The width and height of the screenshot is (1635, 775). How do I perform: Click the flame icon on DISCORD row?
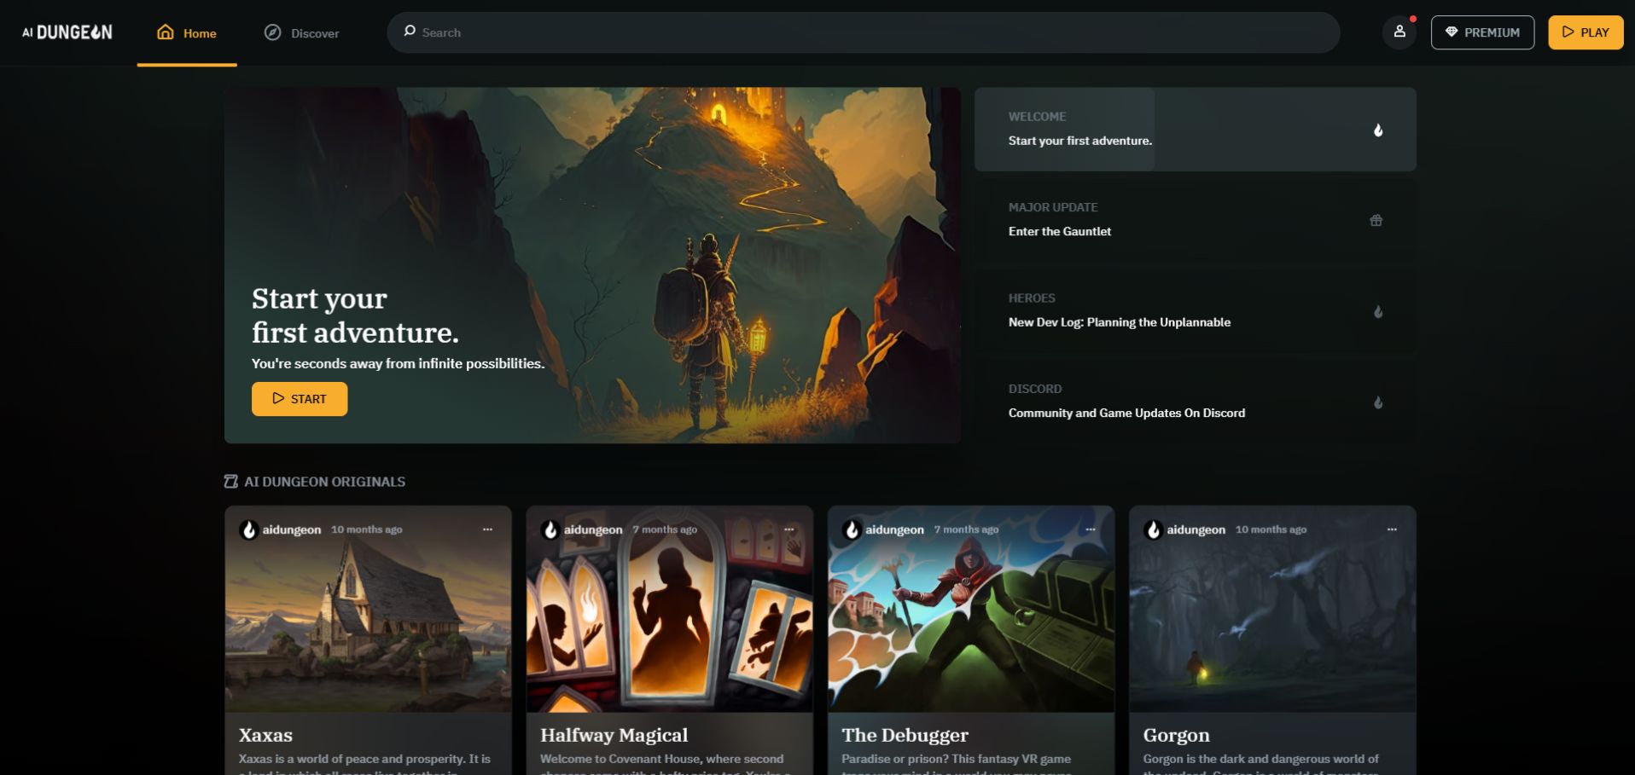pos(1377,402)
